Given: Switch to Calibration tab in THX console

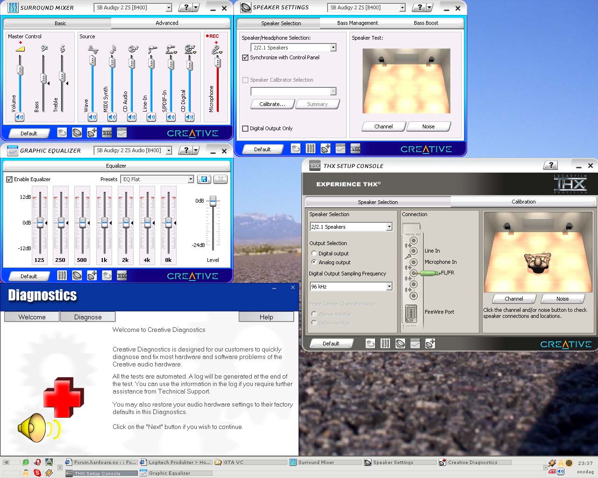Looking at the screenshot, I should (x=523, y=202).
